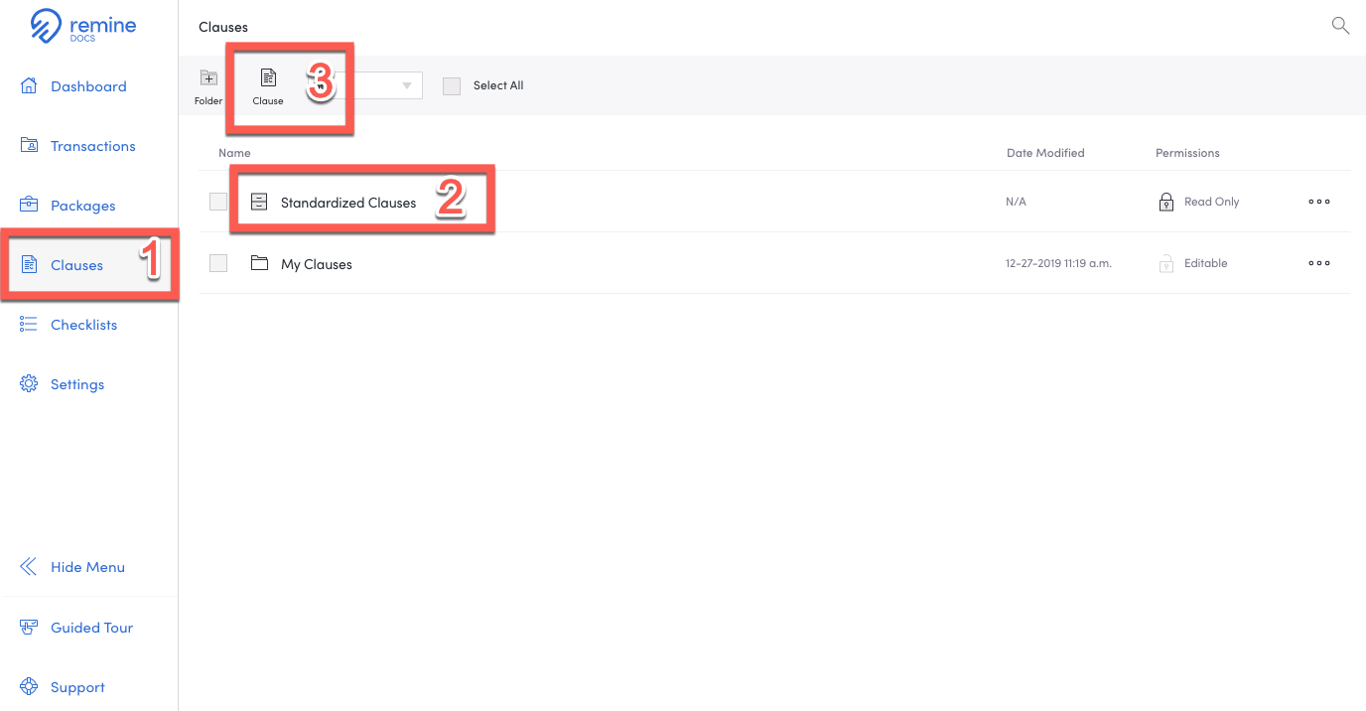
Task: Open Settings from the sidebar
Action: click(x=77, y=384)
